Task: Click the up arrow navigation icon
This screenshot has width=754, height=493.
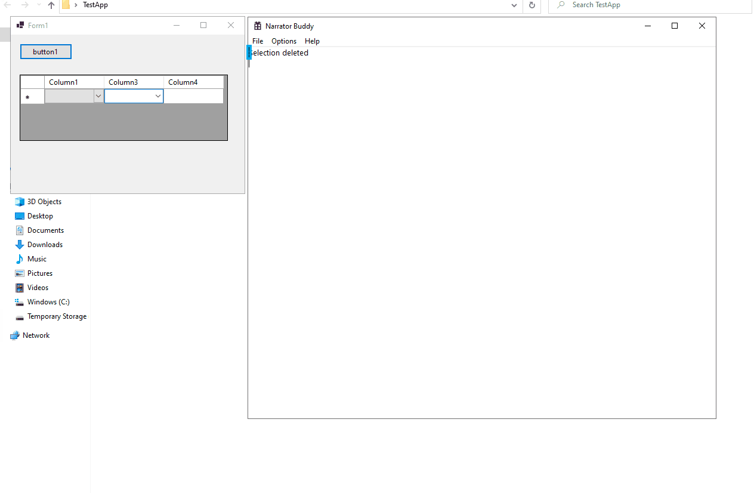Action: 51,5
